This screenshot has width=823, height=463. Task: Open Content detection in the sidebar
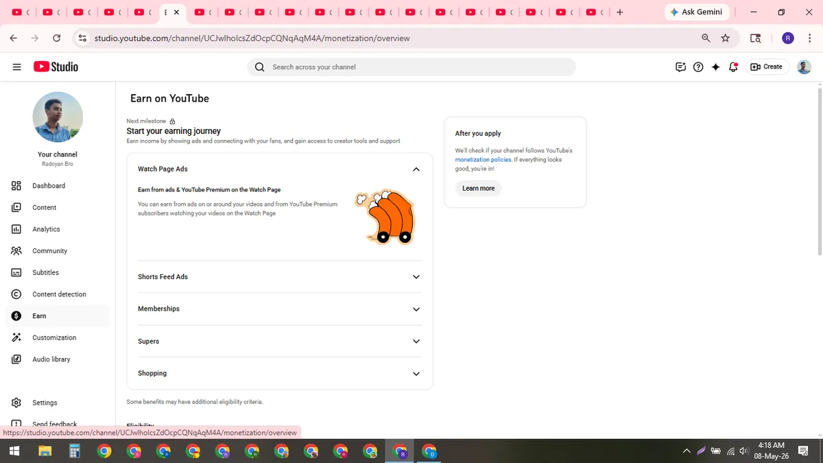pyautogui.click(x=58, y=294)
